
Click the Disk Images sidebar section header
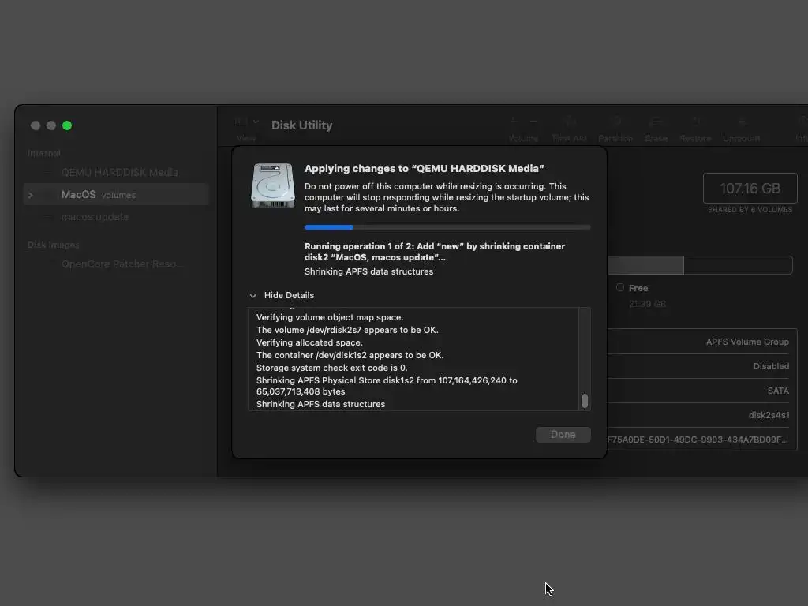[53, 245]
